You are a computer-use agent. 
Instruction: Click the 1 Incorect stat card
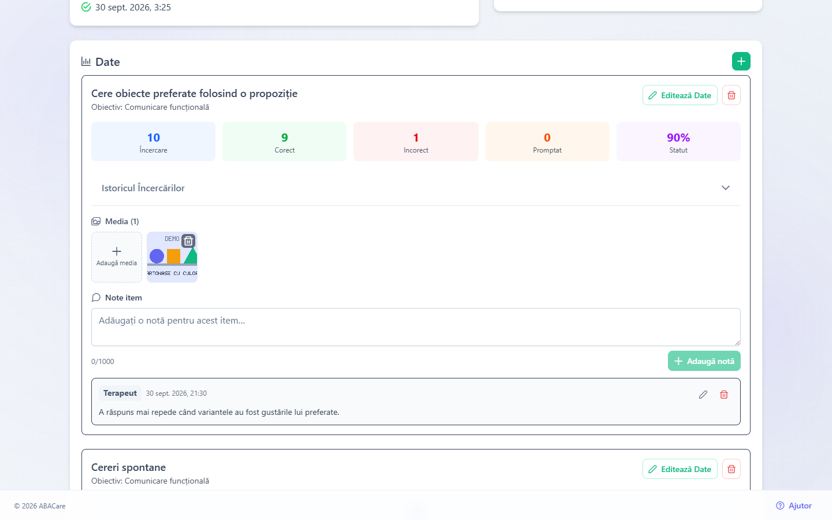coord(416,142)
